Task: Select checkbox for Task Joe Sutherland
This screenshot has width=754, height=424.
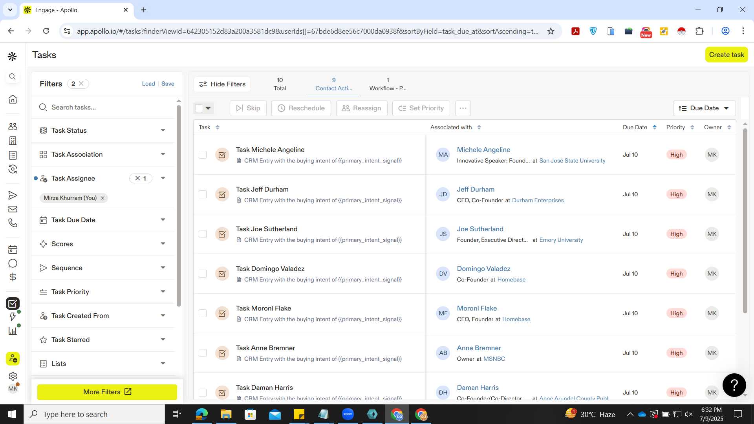Action: pyautogui.click(x=203, y=234)
